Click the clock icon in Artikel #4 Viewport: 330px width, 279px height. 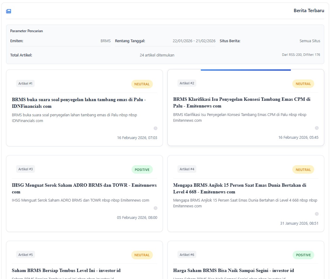click(x=317, y=214)
